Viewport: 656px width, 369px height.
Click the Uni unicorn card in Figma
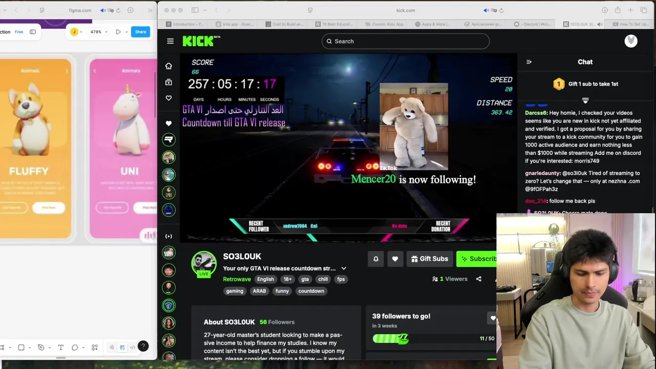[123, 149]
